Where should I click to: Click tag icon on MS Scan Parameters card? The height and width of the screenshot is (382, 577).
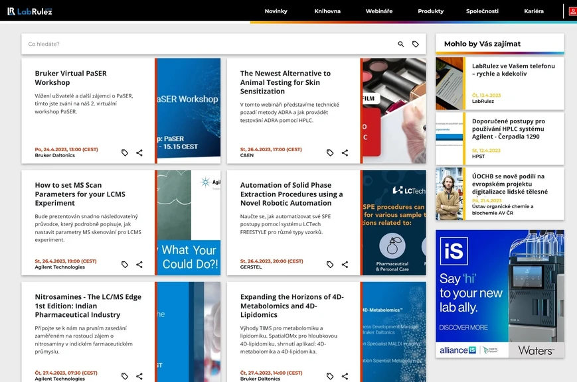tap(125, 265)
